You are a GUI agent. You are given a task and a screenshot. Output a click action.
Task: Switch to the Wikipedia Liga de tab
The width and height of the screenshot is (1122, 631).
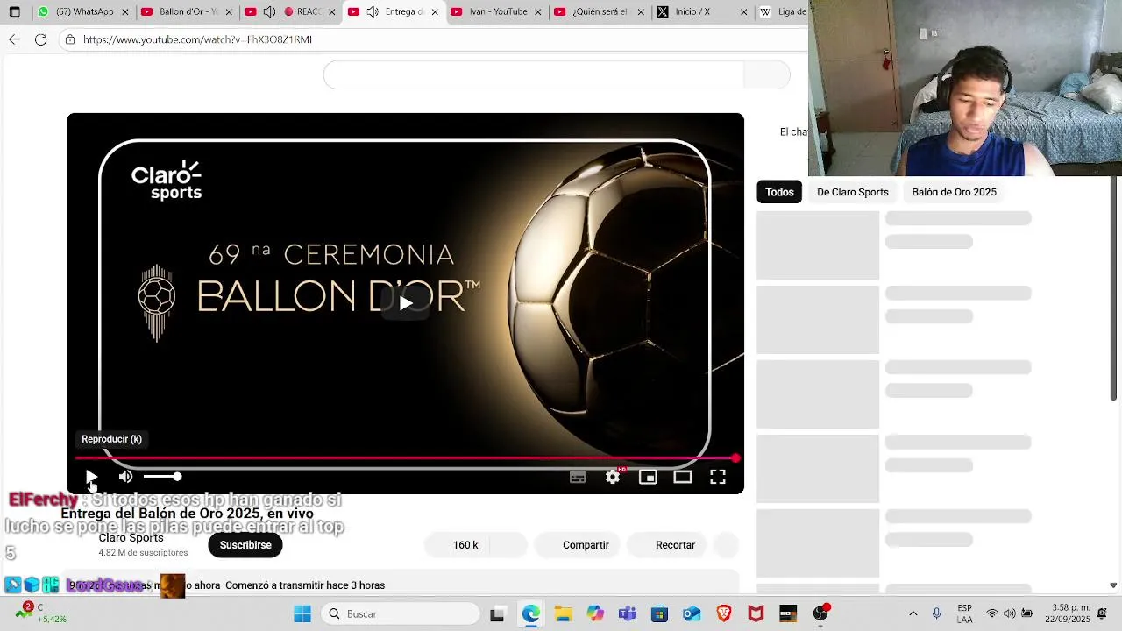[782, 12]
